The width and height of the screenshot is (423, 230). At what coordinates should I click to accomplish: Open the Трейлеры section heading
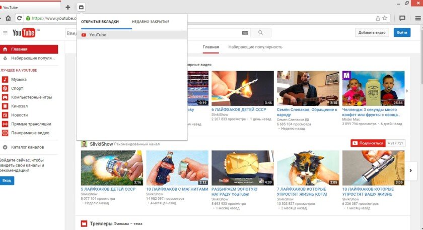(x=101, y=223)
